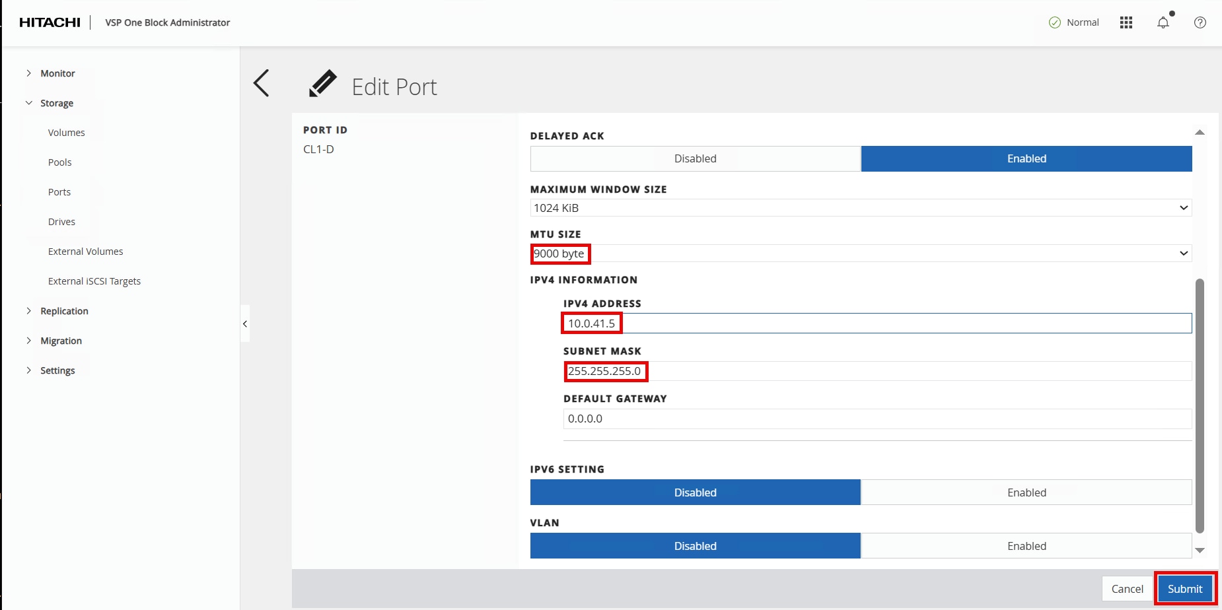The image size is (1222, 610).
Task: Enable VLAN
Action: 1026,546
